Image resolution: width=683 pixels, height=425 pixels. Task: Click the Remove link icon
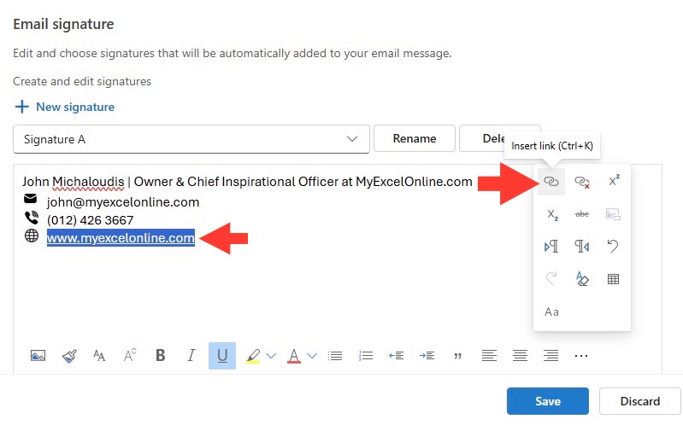tap(582, 182)
